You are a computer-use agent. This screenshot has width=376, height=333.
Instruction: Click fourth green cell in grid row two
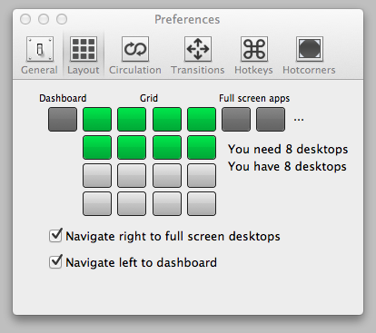point(202,147)
